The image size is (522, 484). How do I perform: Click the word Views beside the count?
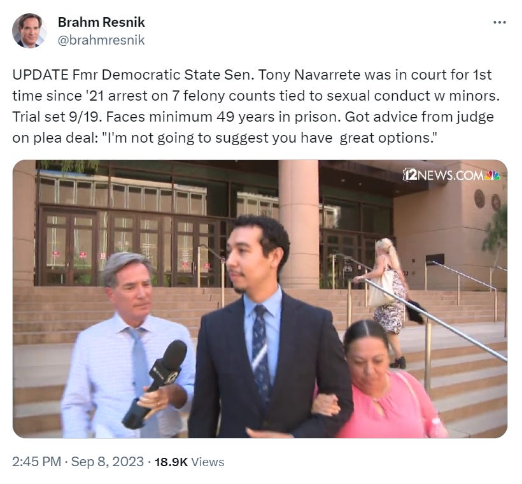click(x=208, y=462)
